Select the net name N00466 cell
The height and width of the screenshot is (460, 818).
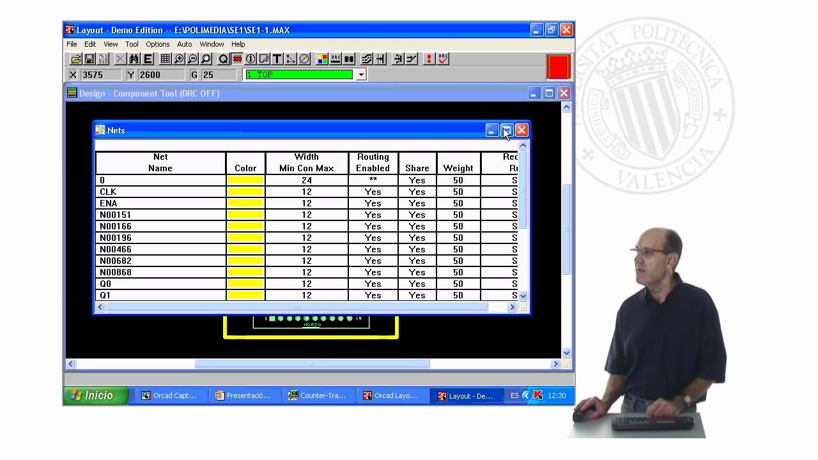[x=160, y=249]
